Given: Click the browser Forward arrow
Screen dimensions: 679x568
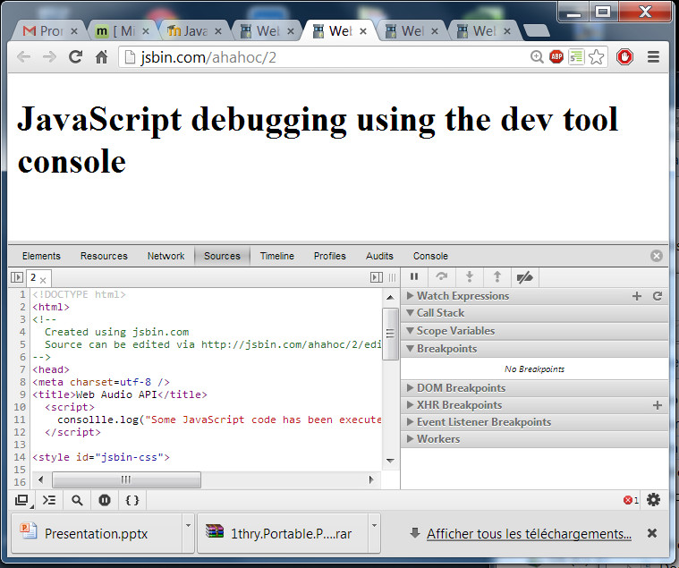Looking at the screenshot, I should click(49, 56).
